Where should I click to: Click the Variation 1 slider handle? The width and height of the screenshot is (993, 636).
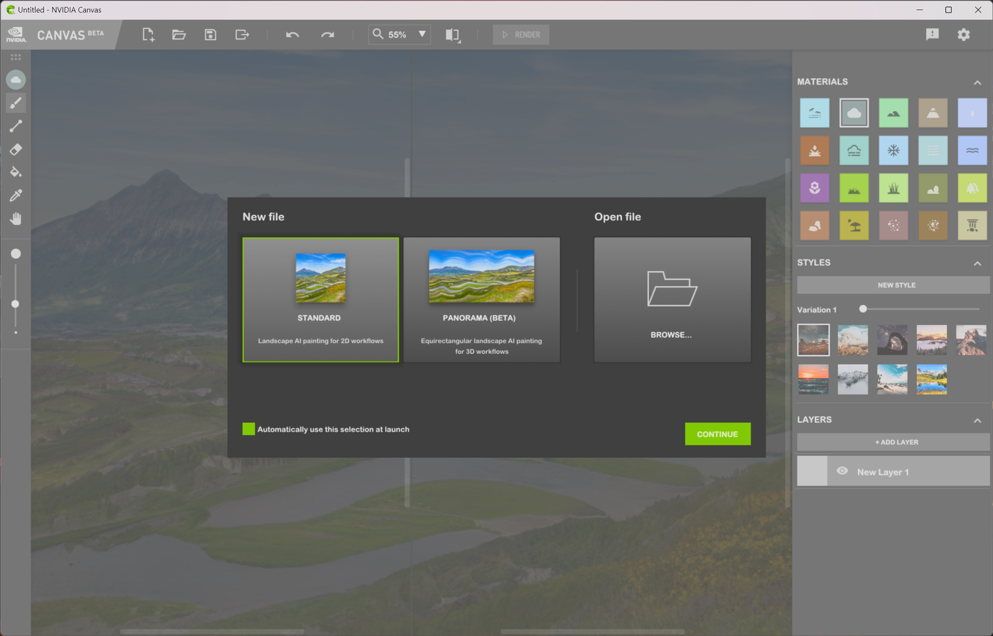pos(863,309)
